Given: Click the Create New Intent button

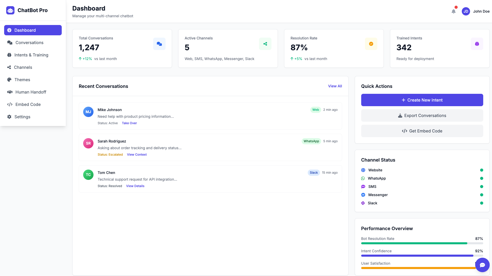Looking at the screenshot, I should click(x=422, y=100).
